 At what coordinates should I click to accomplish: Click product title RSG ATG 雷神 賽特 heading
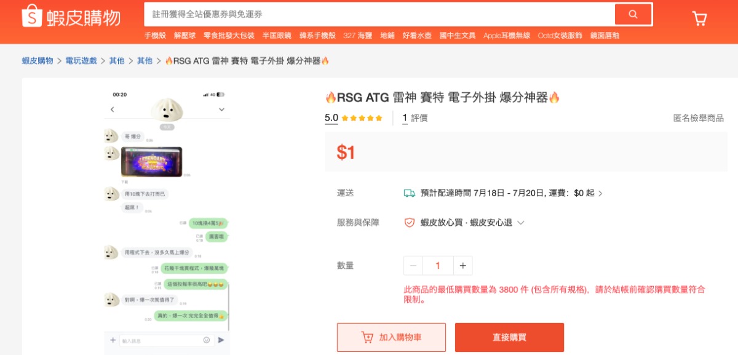coord(443,98)
